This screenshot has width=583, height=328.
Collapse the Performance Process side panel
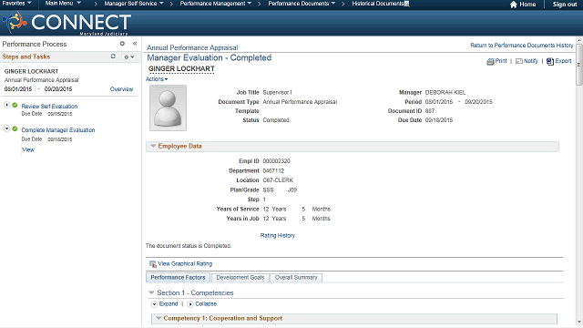click(135, 44)
